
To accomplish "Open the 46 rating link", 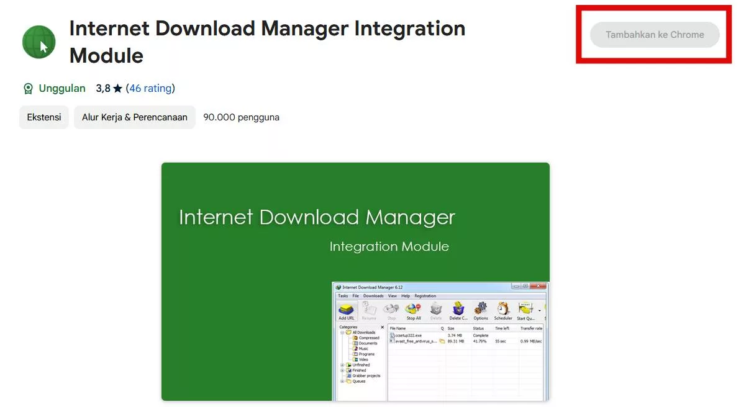I will click(x=150, y=89).
